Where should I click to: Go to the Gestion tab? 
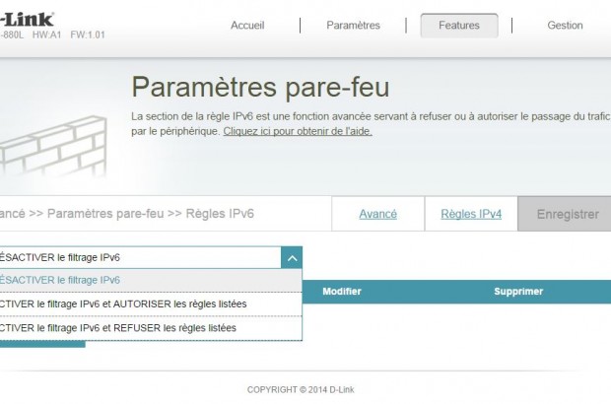[x=565, y=26]
